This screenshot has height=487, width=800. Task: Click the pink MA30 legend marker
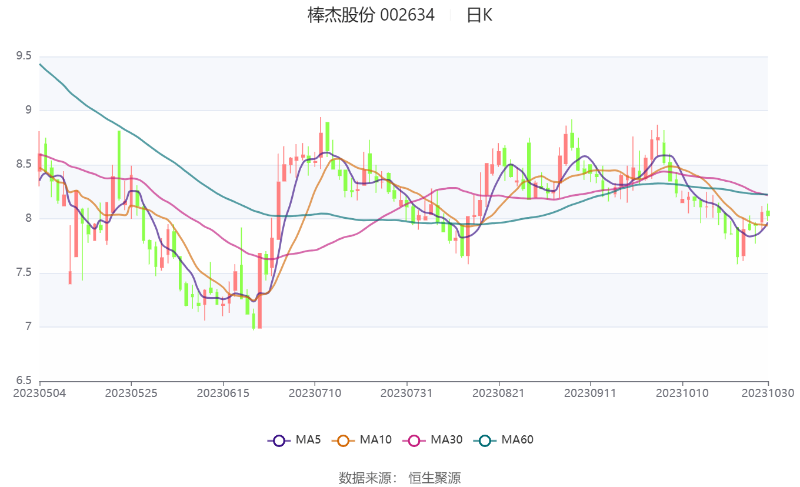pos(414,440)
